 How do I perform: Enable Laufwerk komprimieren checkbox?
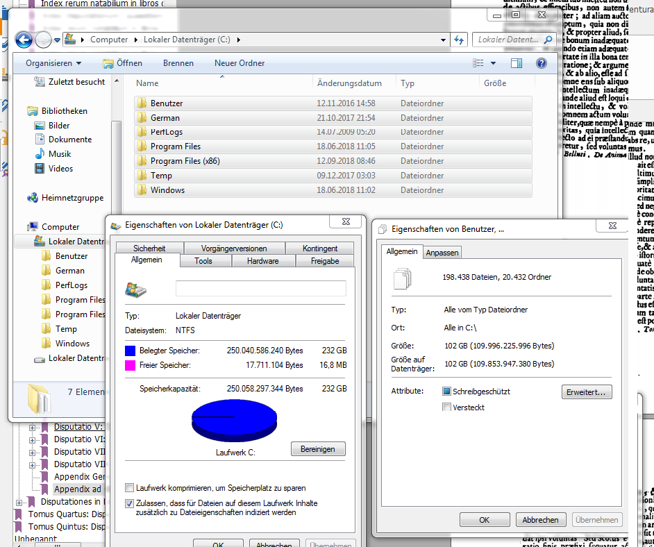pos(130,488)
